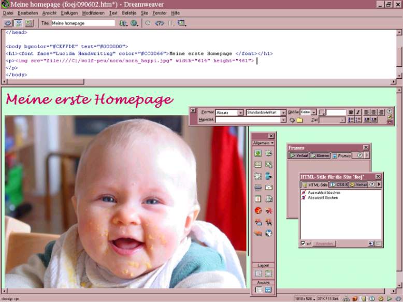Click the Titel input field
Screen dimensions: 403x302
coord(83,23)
